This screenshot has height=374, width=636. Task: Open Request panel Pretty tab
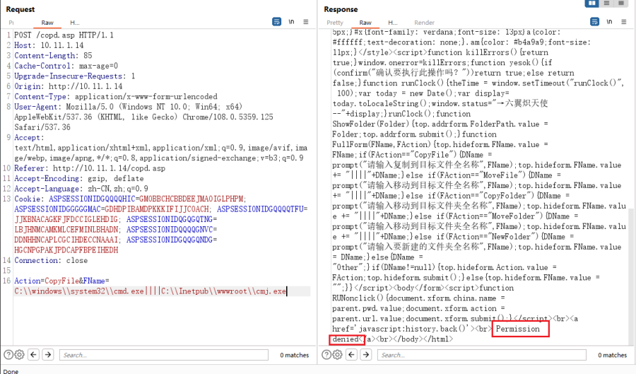click(x=11, y=23)
